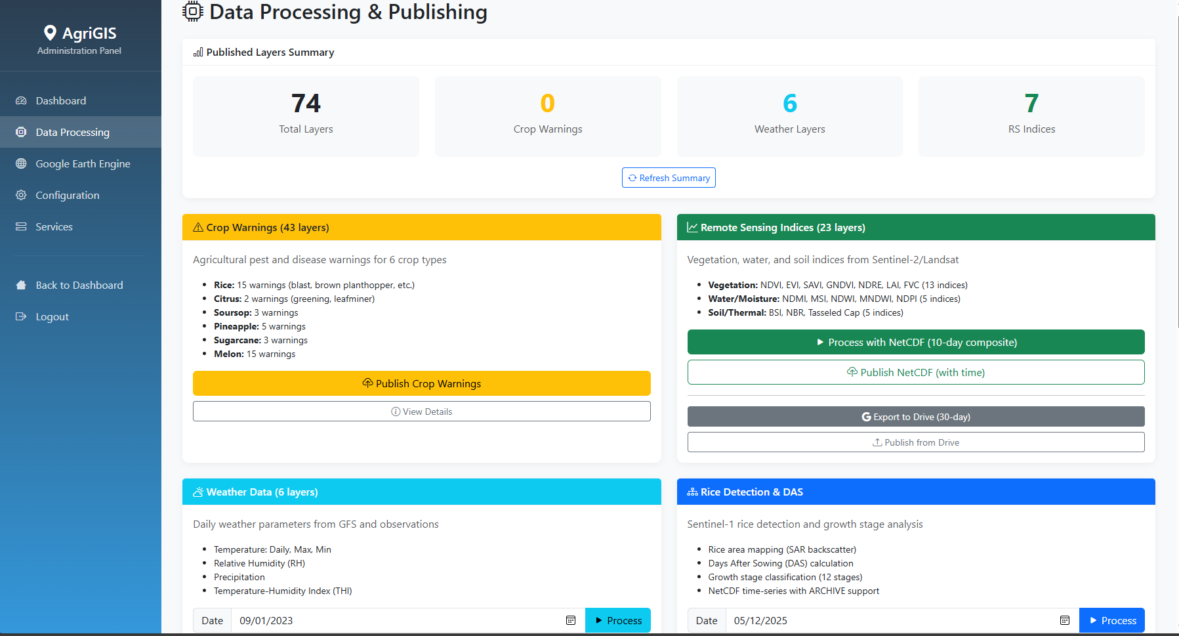
Task: Click the Dashboard speedometer icon in sidebar
Action: coord(21,100)
